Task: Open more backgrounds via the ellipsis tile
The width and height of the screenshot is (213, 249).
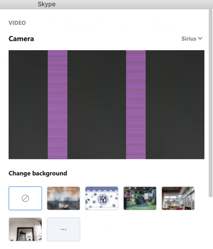Action: tap(63, 229)
